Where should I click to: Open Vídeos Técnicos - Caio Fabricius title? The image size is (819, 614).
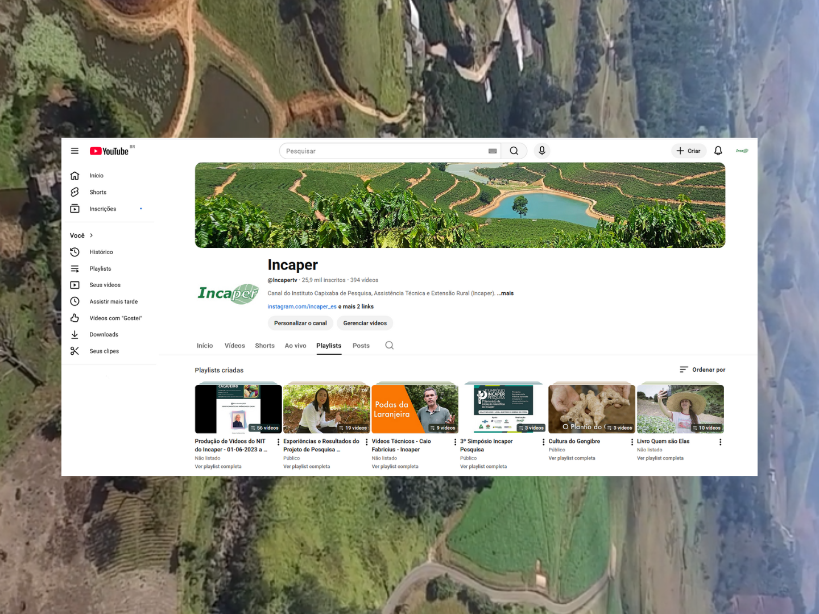pos(402,445)
